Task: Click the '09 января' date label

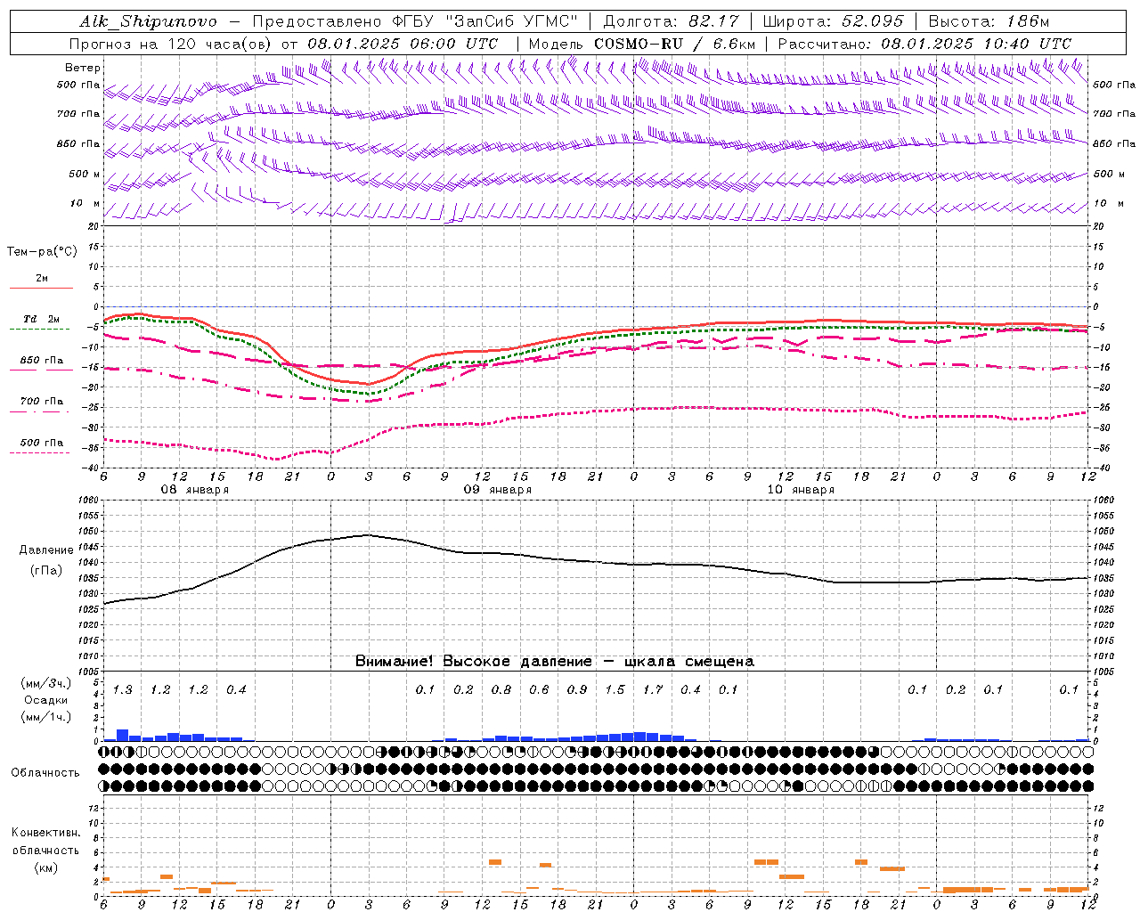Action: tap(497, 490)
